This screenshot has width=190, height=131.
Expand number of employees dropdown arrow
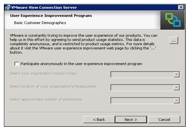(177, 100)
